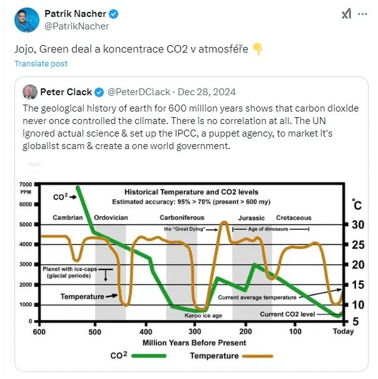Click the pointing-down hand emoji

pos(257,48)
